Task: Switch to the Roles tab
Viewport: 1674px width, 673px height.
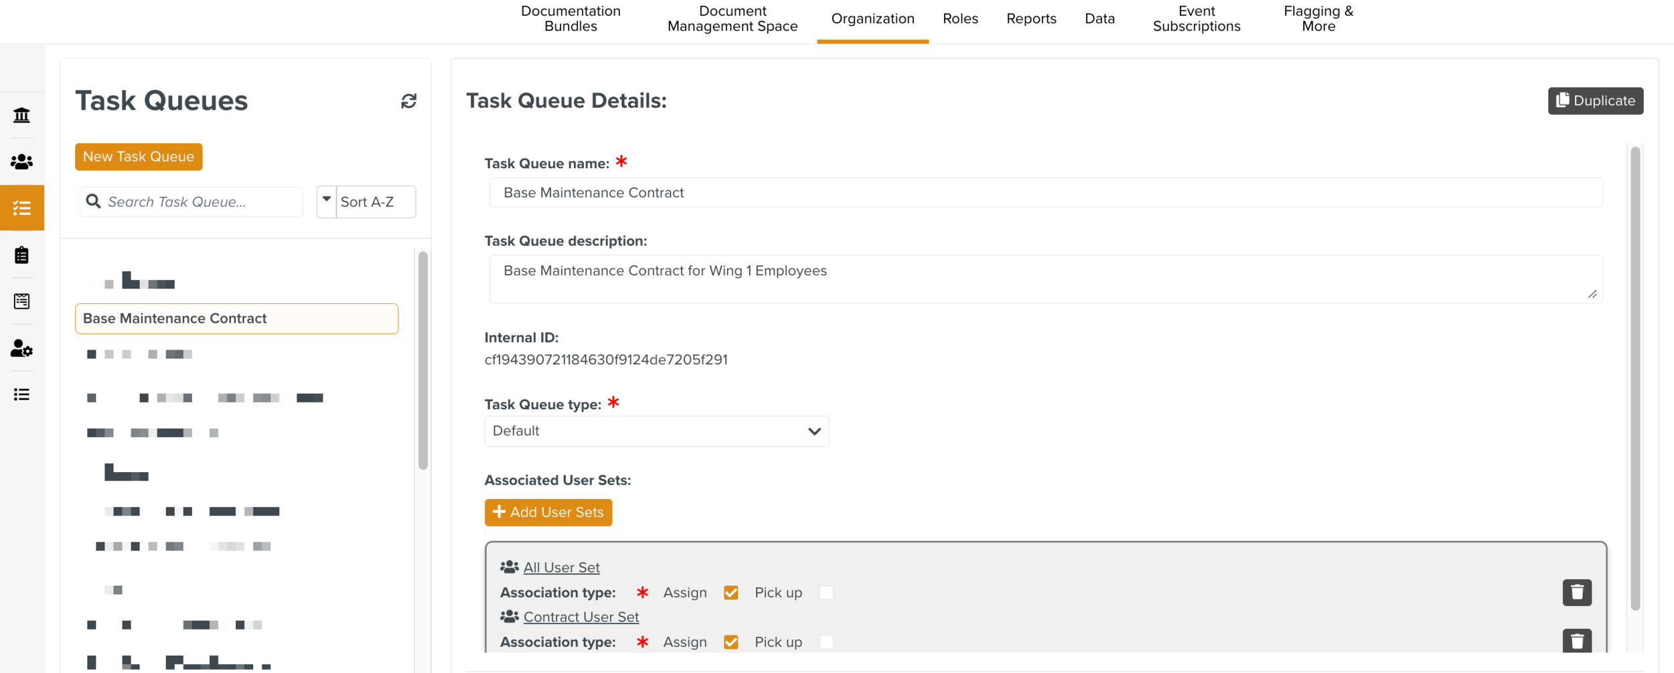Action: (x=960, y=19)
